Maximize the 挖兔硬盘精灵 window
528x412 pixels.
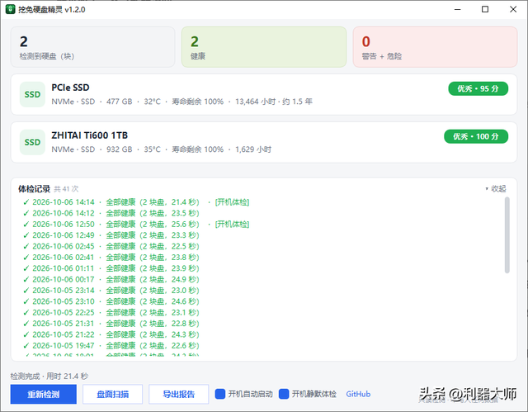(485, 9)
